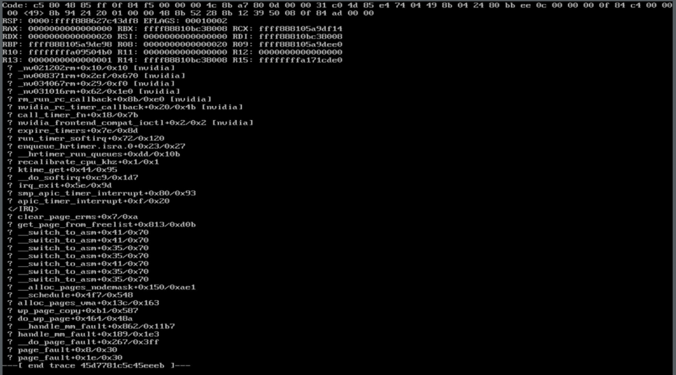676x375 pixels.
Task: Click the __do_page_fault+0x267/0x3ff line
Action: click(83, 342)
